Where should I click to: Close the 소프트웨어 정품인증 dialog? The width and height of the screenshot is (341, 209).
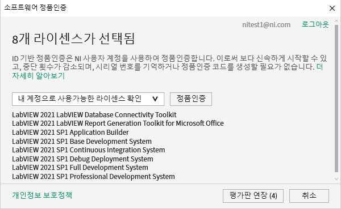(x=332, y=8)
